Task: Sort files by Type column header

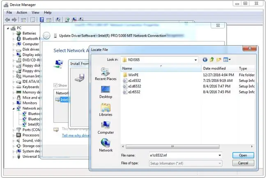Action: click(246, 69)
